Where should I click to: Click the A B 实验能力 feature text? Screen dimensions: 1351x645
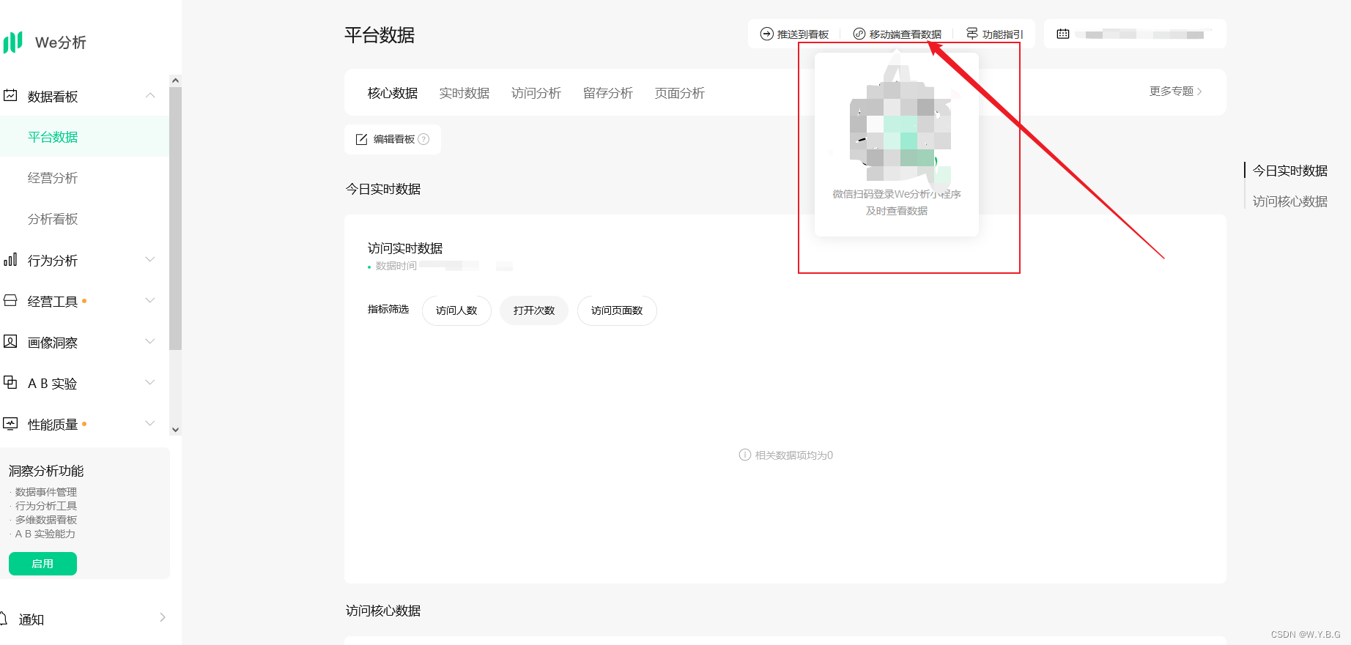[x=45, y=534]
